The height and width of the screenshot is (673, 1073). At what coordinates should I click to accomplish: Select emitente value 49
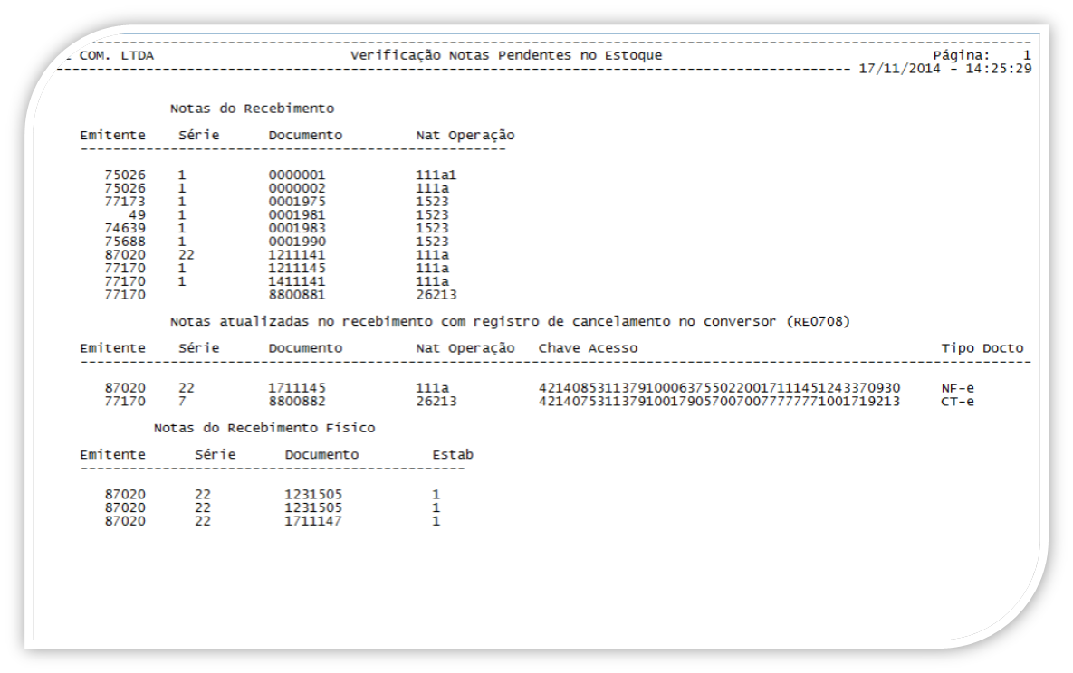click(137, 214)
